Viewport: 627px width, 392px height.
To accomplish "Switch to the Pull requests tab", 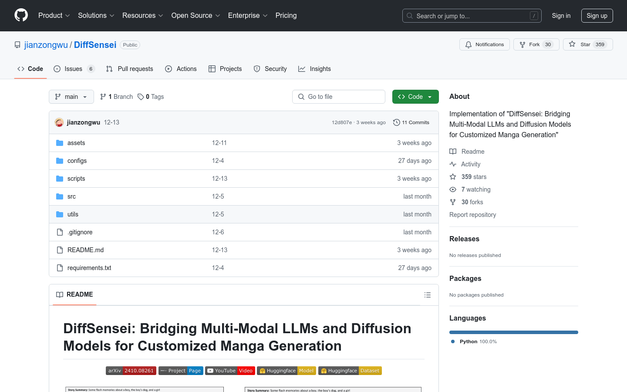I will 130,69.
